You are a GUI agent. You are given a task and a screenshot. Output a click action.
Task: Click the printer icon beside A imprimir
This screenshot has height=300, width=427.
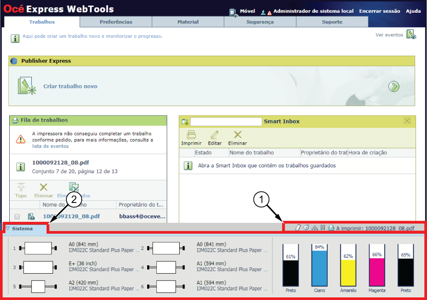point(331,228)
